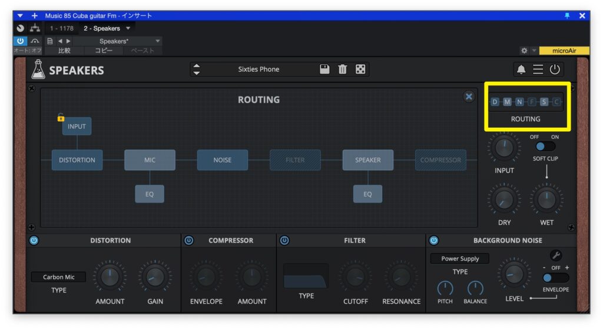Open the hamburger menu icon
The height and width of the screenshot is (329, 603).
[538, 69]
